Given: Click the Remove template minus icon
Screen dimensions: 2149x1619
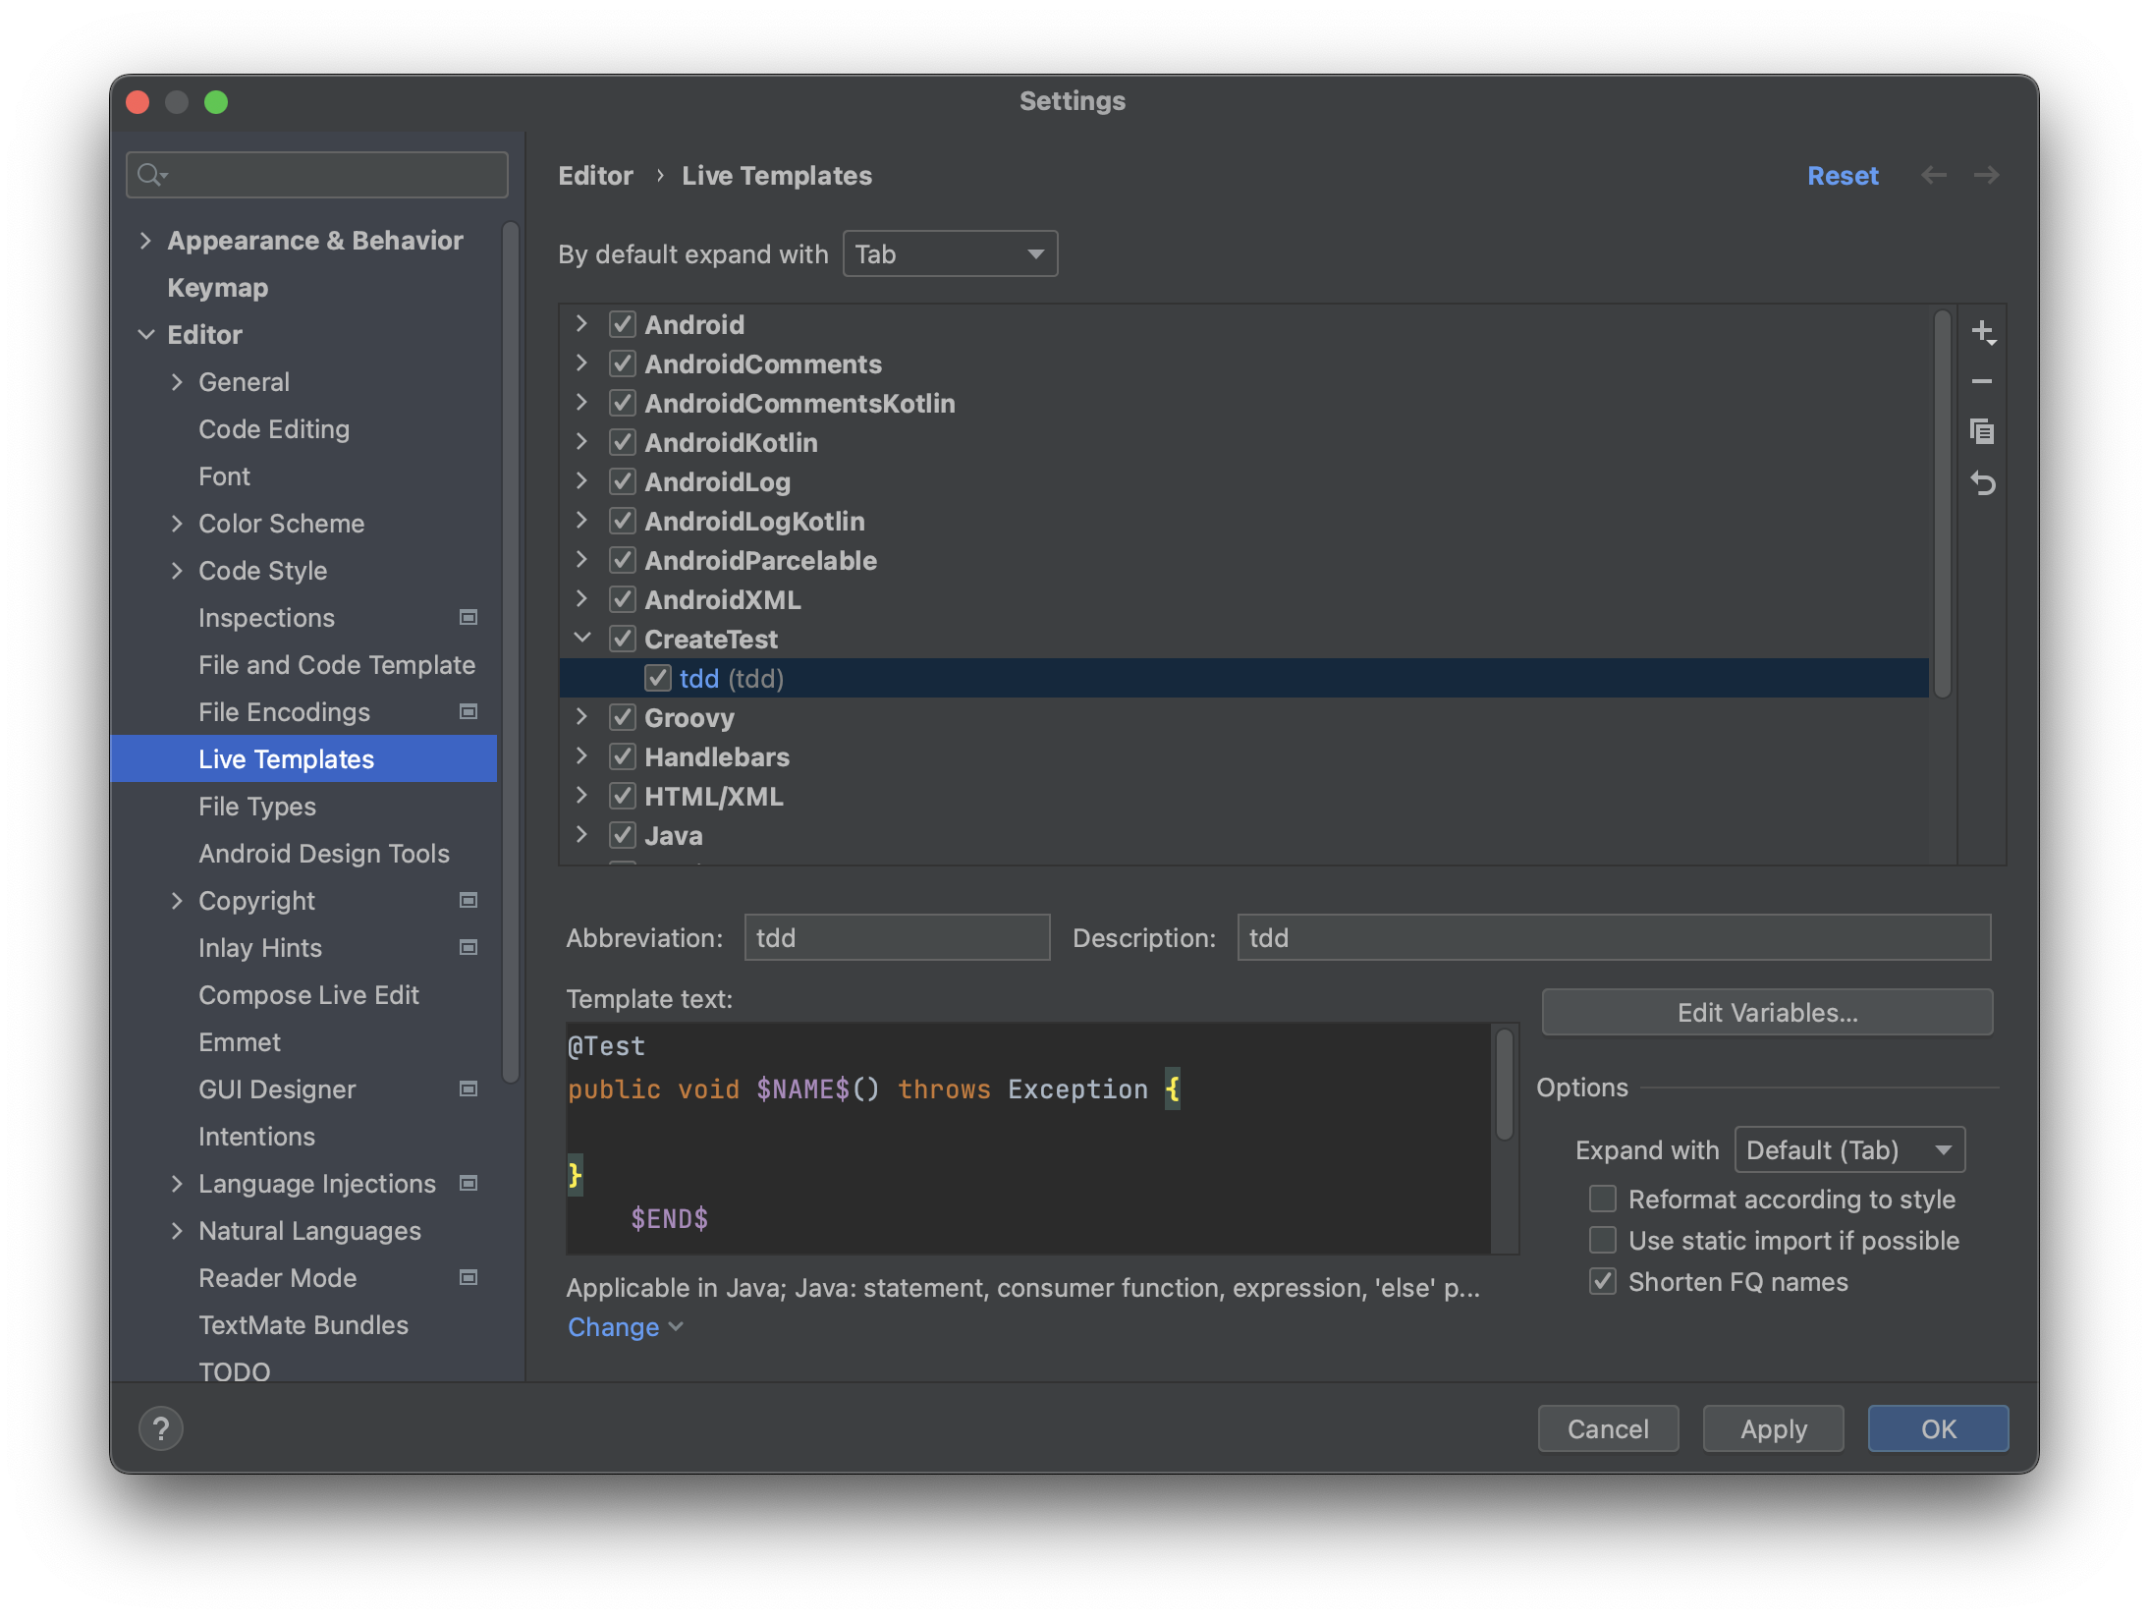Looking at the screenshot, I should click(x=1982, y=381).
